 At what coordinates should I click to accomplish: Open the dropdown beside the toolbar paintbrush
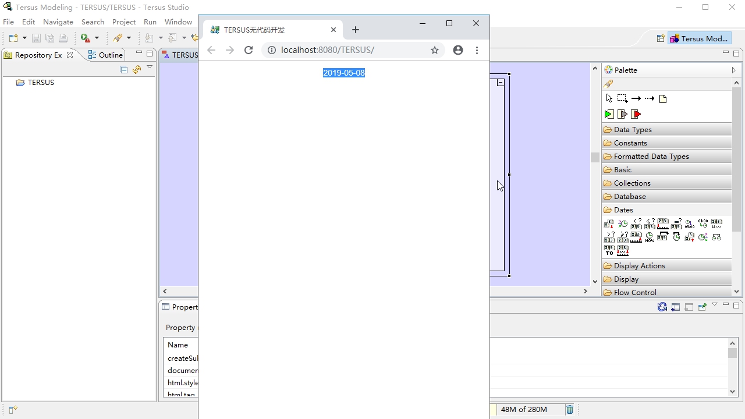click(129, 38)
